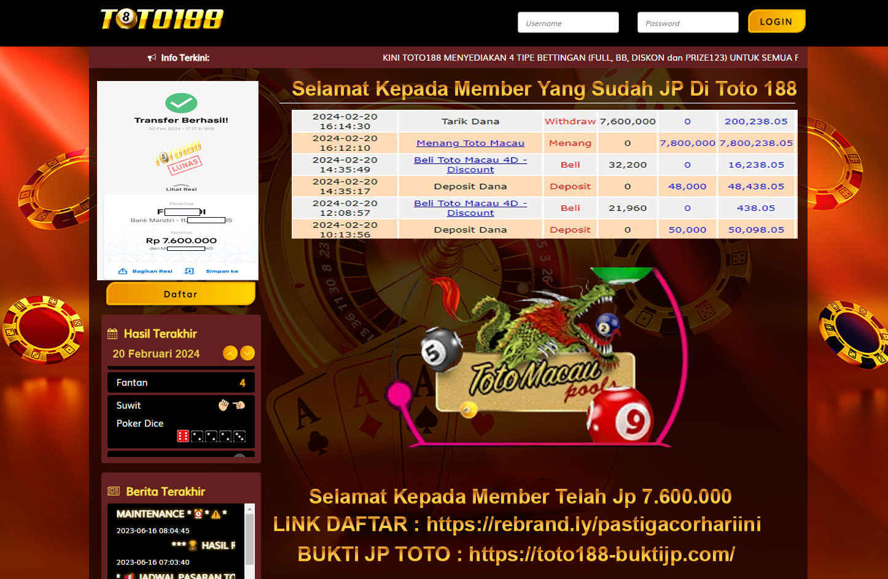The height and width of the screenshot is (579, 888).
Task: Click the Info Terkini megaphone icon
Action: (x=152, y=58)
